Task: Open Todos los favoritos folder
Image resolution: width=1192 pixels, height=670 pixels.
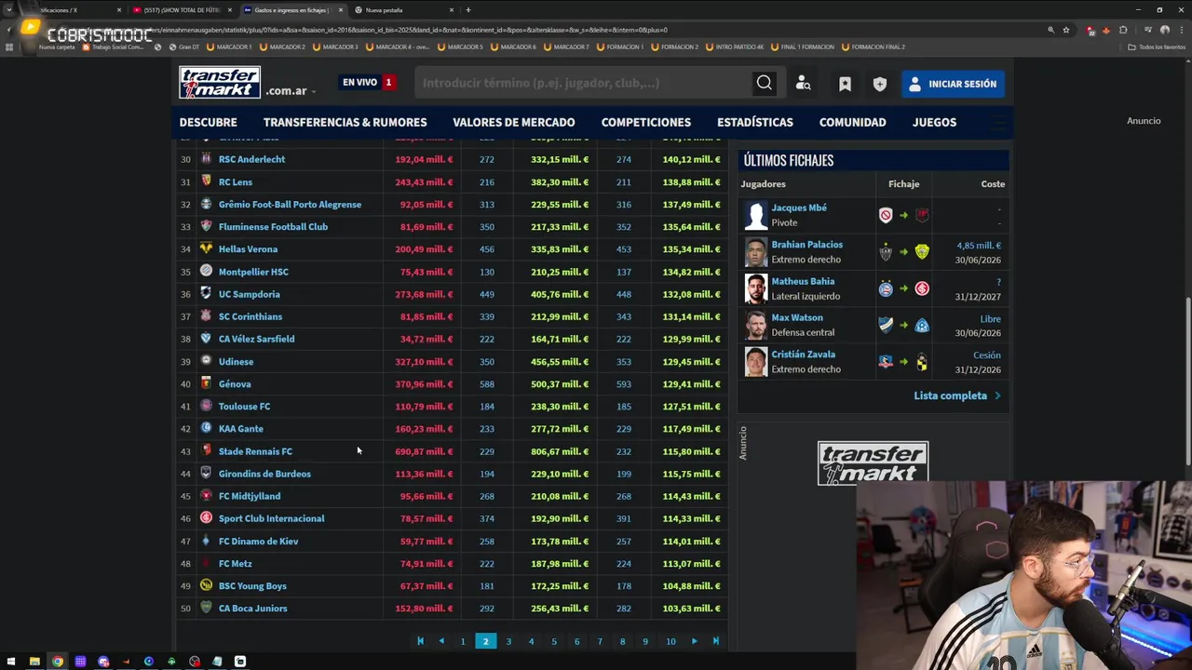Action: pos(1157,47)
